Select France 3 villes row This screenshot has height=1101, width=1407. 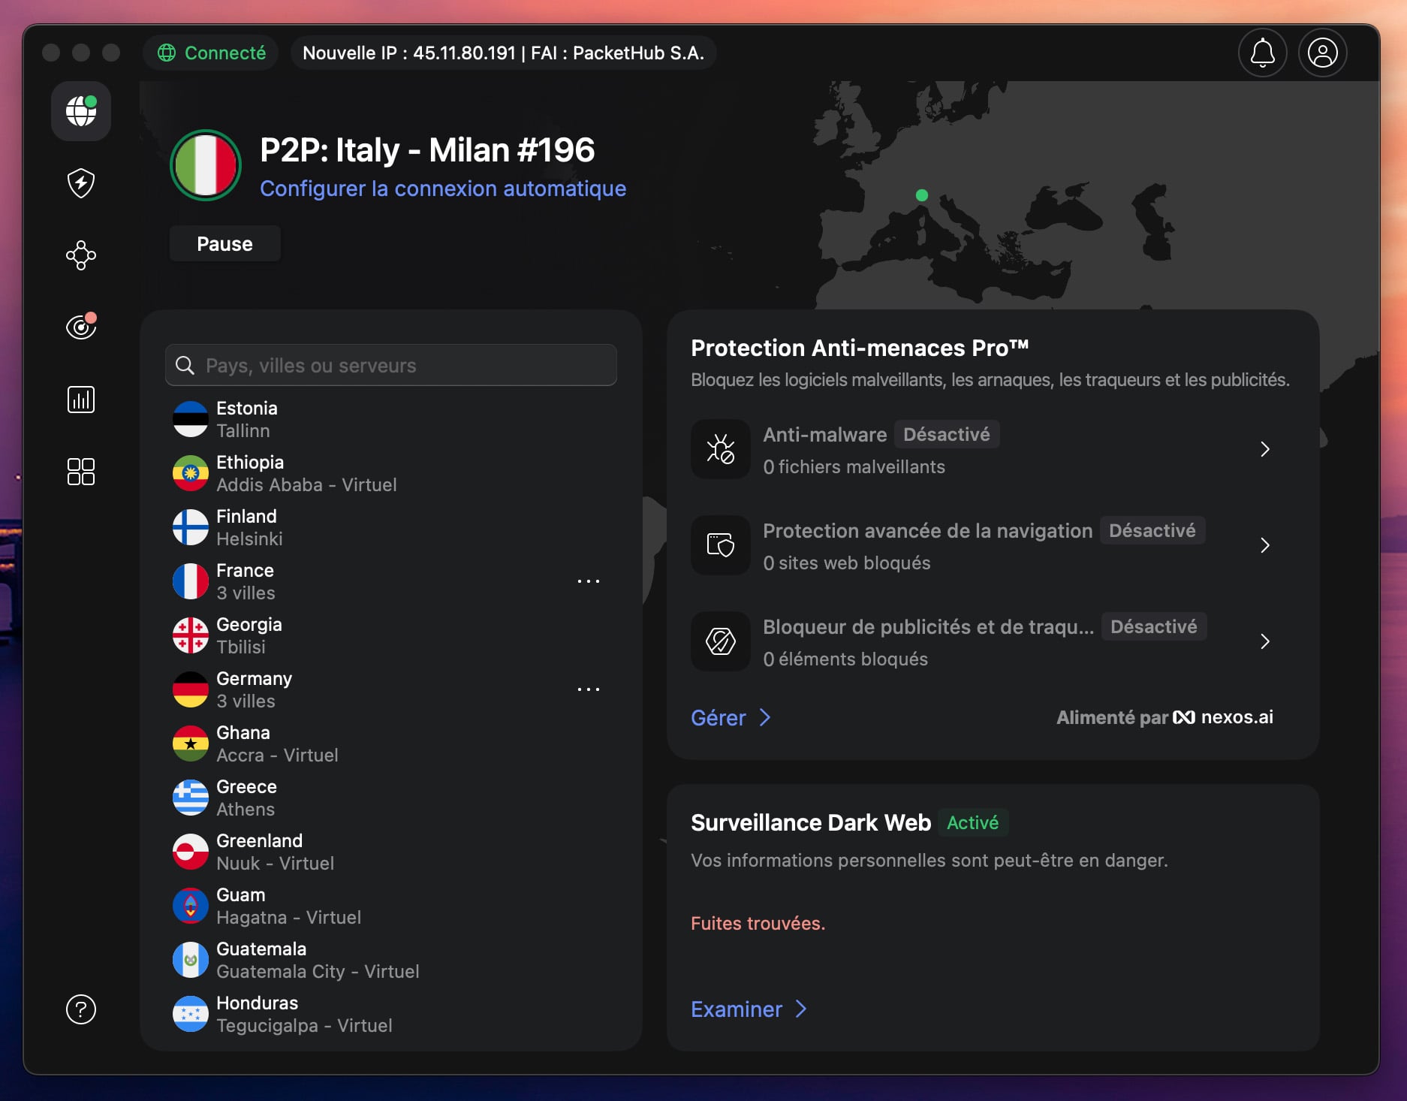pyautogui.click(x=391, y=581)
